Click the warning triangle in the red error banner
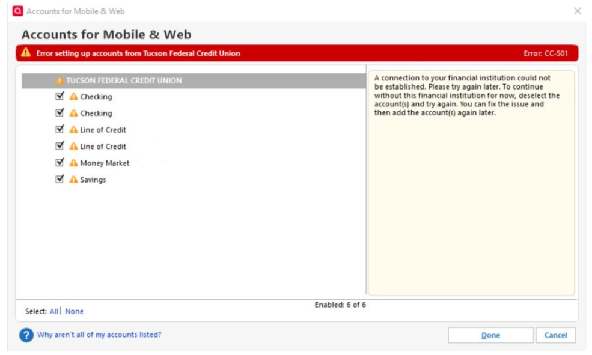 (x=26, y=52)
